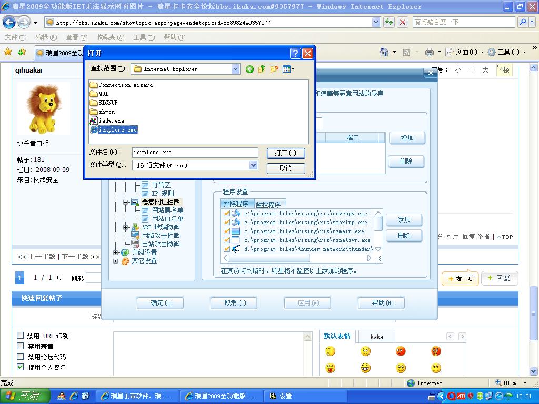Click the 文件名 filename input field
Screen dimensions: 539x404
pos(195,153)
